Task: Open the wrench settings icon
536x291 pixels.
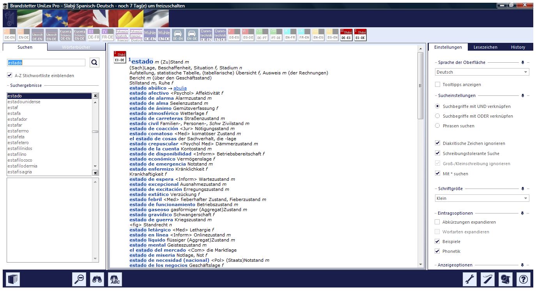Action: point(470,279)
